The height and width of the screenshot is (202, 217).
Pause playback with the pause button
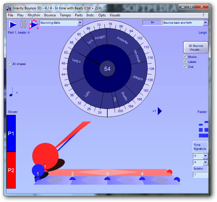point(23,24)
